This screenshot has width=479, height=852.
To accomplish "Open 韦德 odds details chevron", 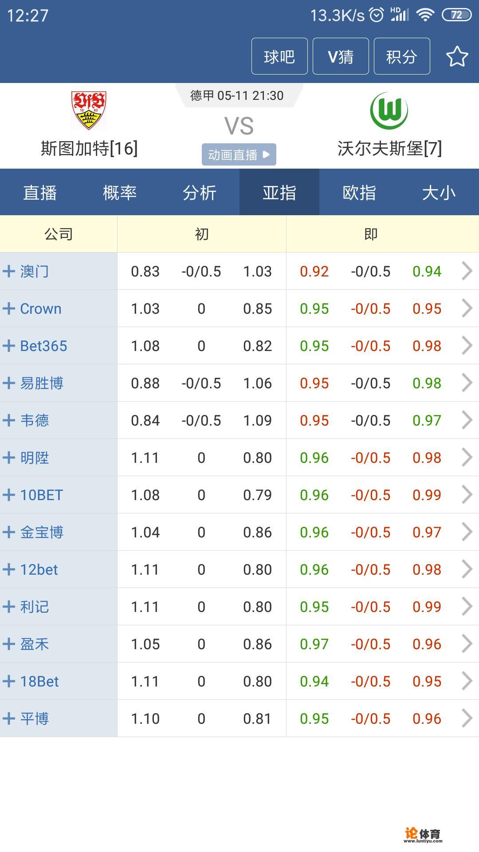I will [467, 420].
